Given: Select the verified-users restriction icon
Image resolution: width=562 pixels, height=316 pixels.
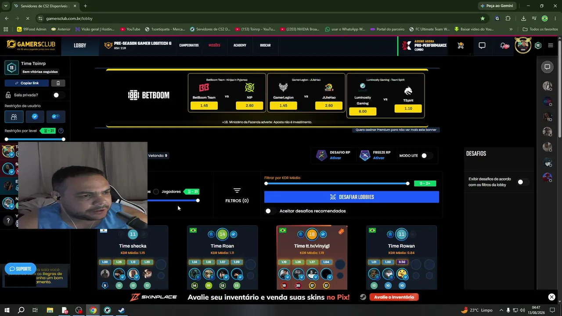Looking at the screenshot, I should click(x=35, y=117).
